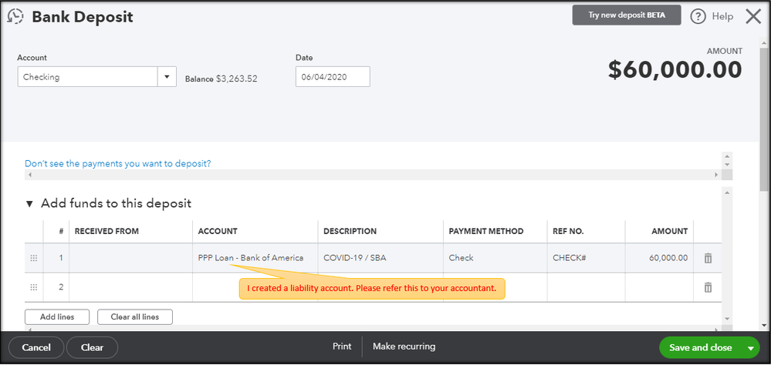This screenshot has width=771, height=365.
Task: Select Print in the footer bar
Action: [342, 347]
